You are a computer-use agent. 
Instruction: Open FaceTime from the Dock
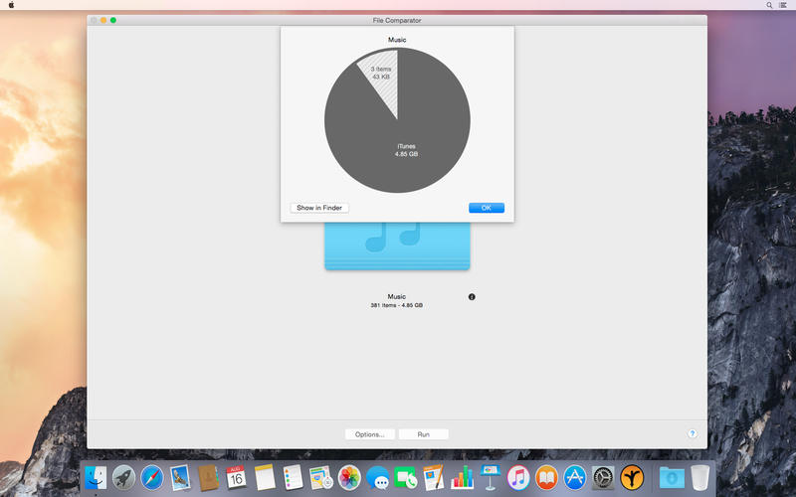405,477
